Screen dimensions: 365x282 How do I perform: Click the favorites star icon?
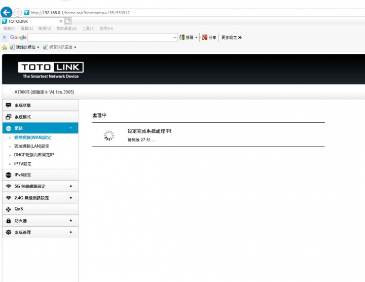tap(5, 48)
